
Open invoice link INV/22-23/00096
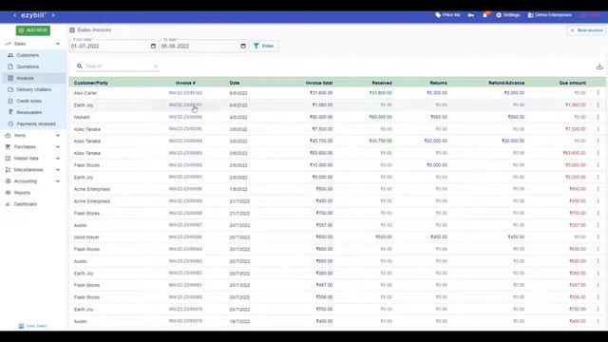click(185, 117)
